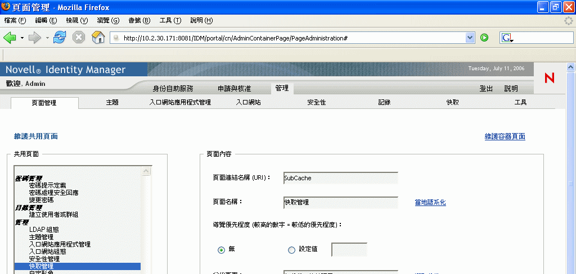Open the Forward button history dropdown arrow
Screen dimensions: 576x274
(47, 38)
